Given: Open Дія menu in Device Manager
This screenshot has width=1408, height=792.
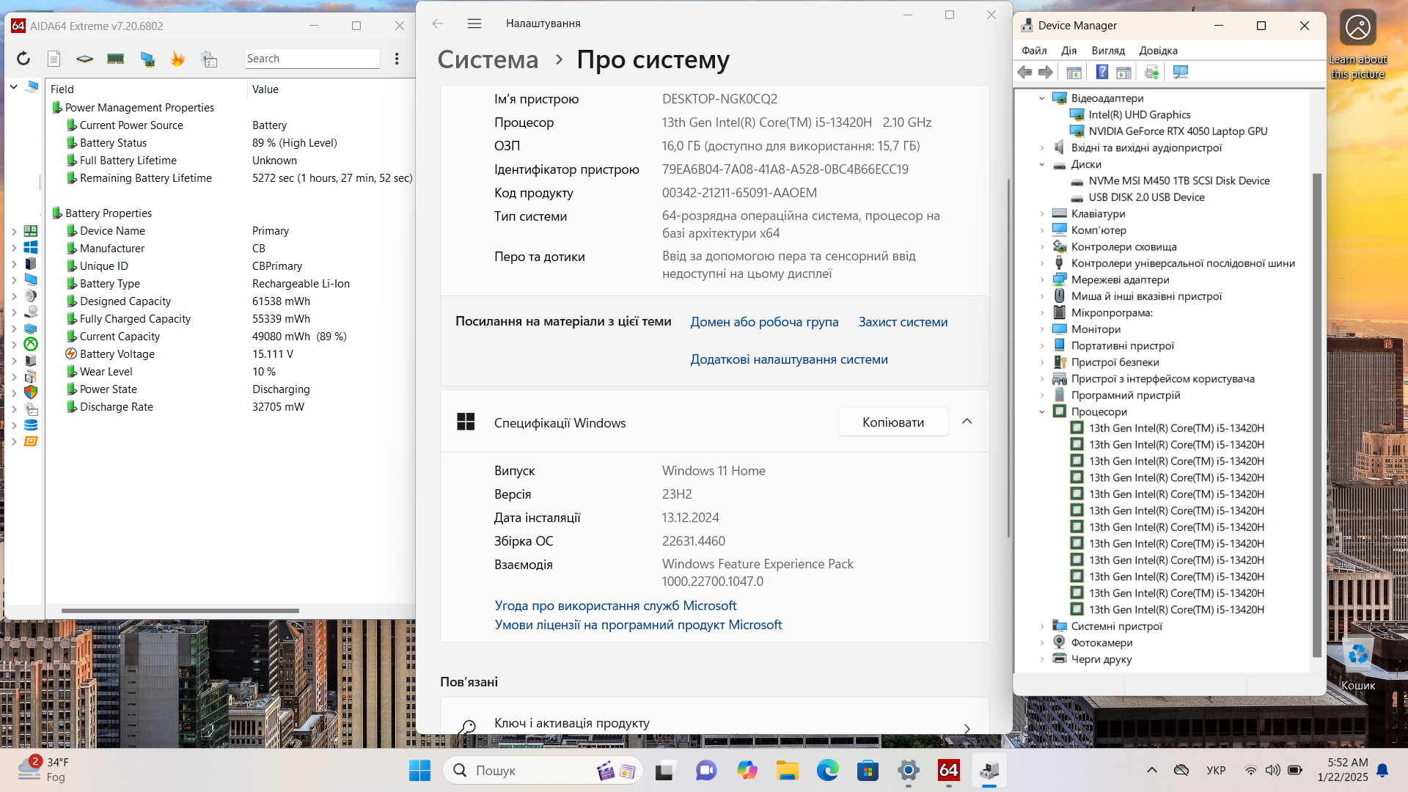Looking at the screenshot, I should coord(1068,51).
